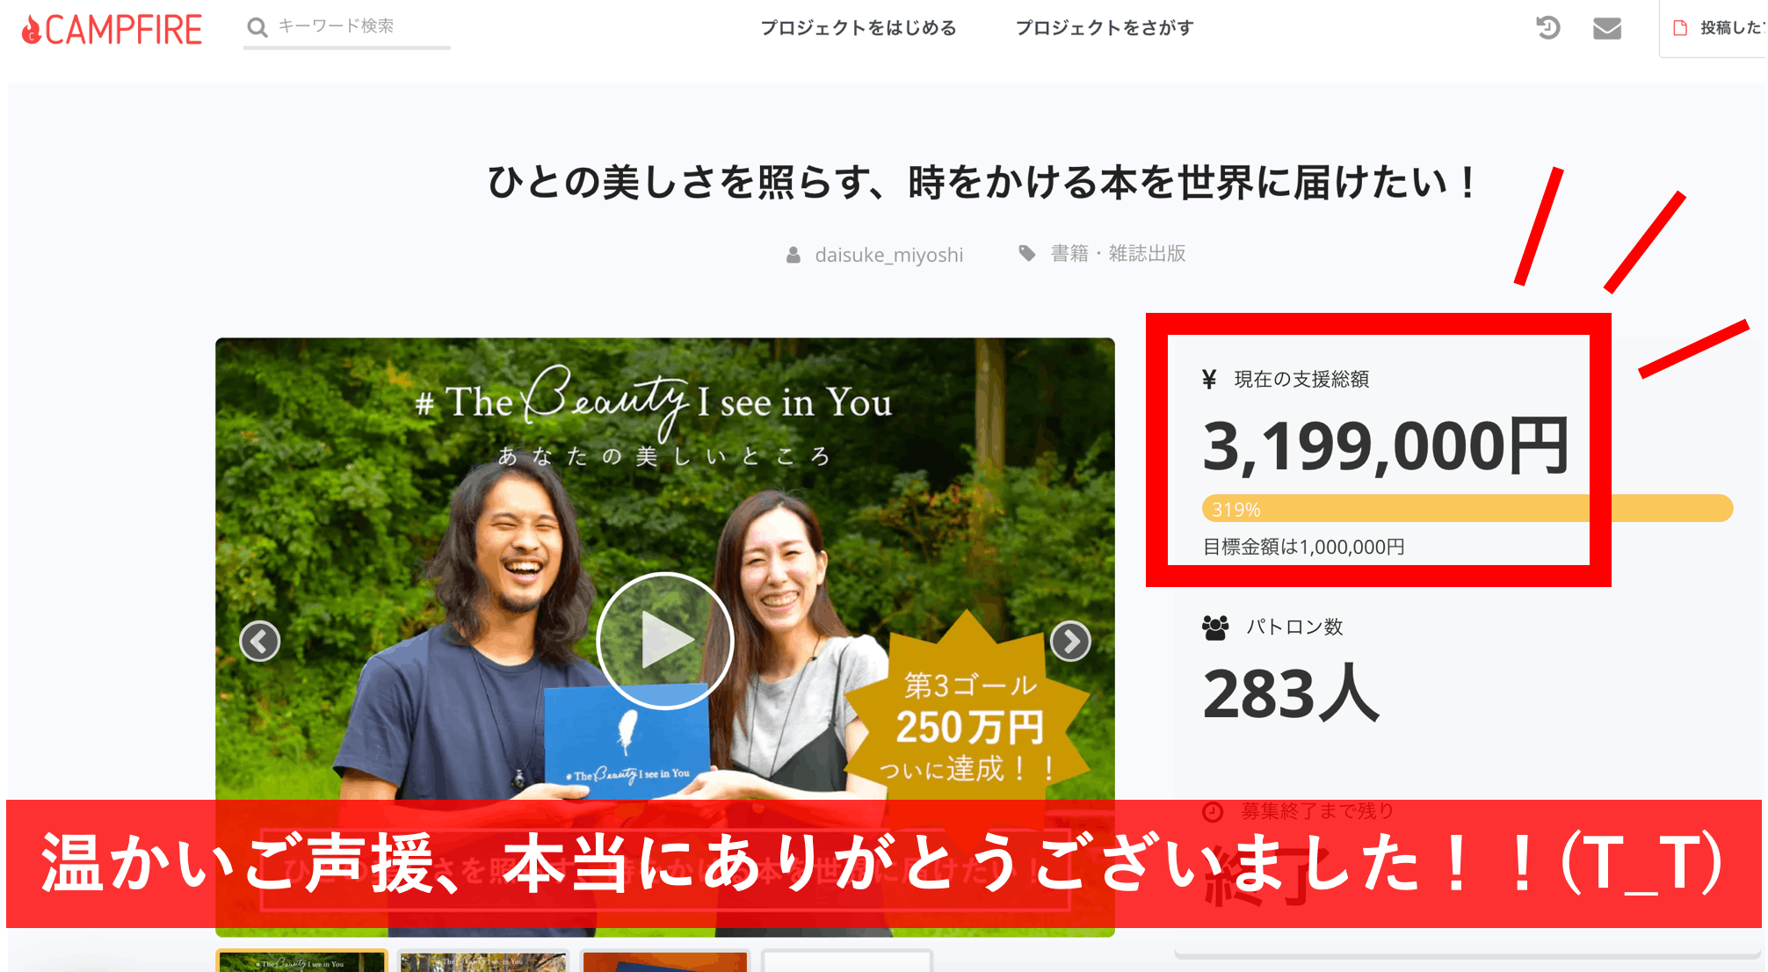Viewport: 1768px width, 972px height.
Task: Play the project video
Action: [x=664, y=641]
